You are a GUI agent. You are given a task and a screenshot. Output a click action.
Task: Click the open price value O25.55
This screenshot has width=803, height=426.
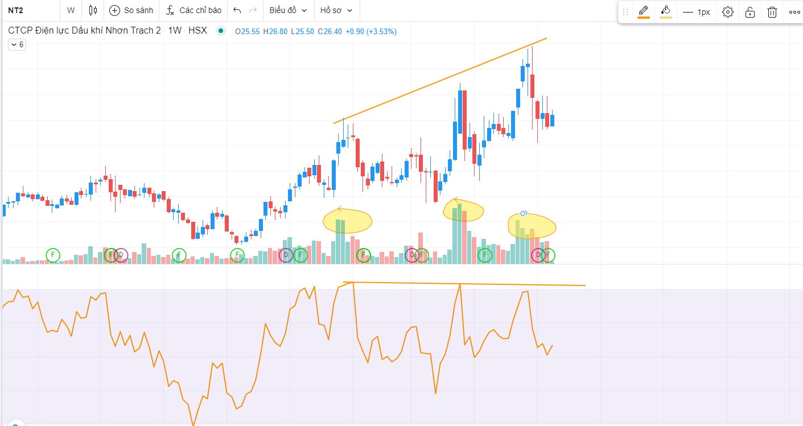(x=248, y=31)
